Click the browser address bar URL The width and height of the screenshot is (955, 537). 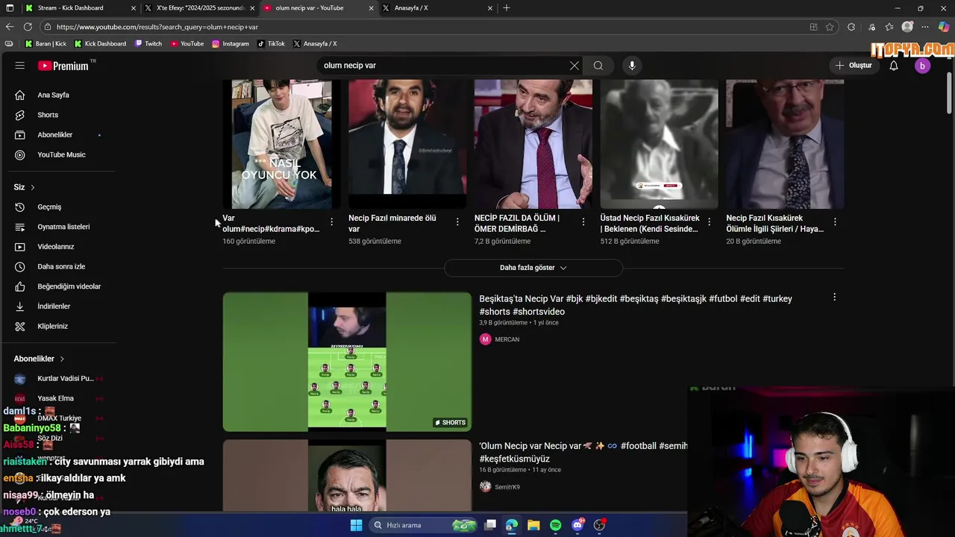pyautogui.click(x=157, y=27)
